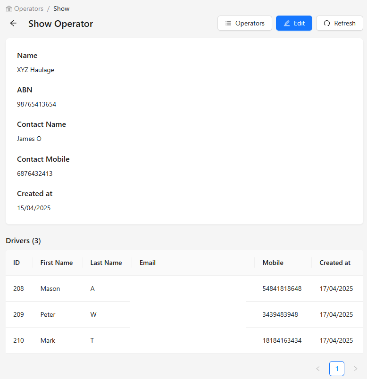Select page 1 in the pagination

click(337, 369)
